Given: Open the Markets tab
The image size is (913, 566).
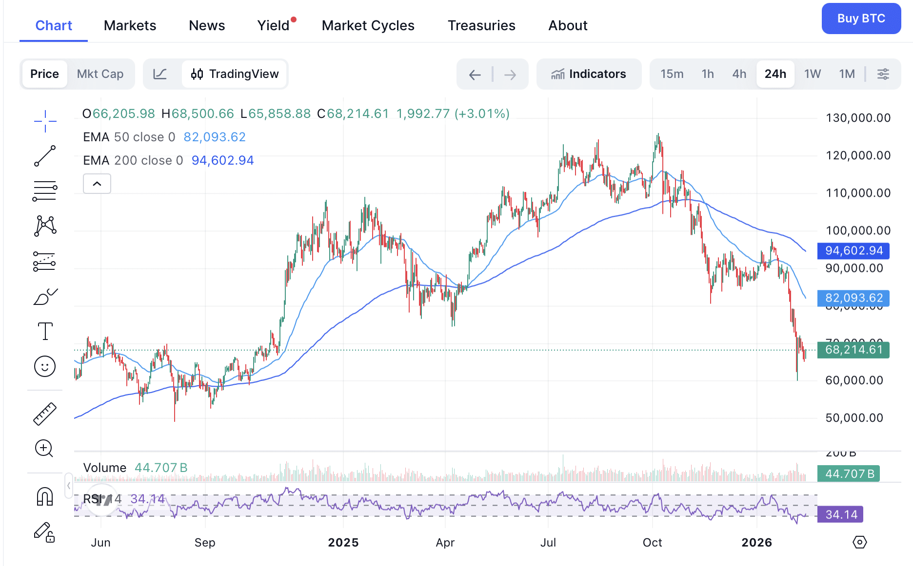Looking at the screenshot, I should pos(130,25).
